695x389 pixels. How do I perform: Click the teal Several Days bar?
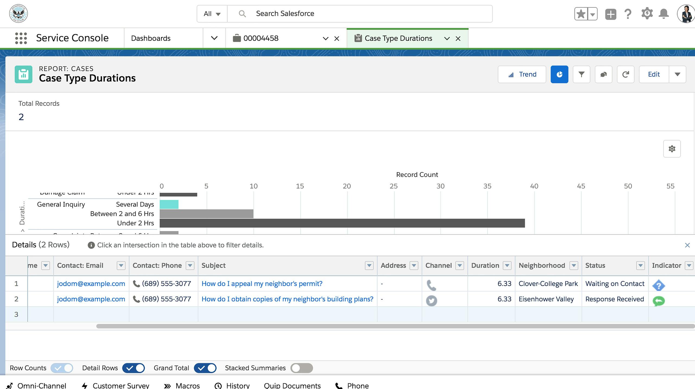tap(169, 204)
